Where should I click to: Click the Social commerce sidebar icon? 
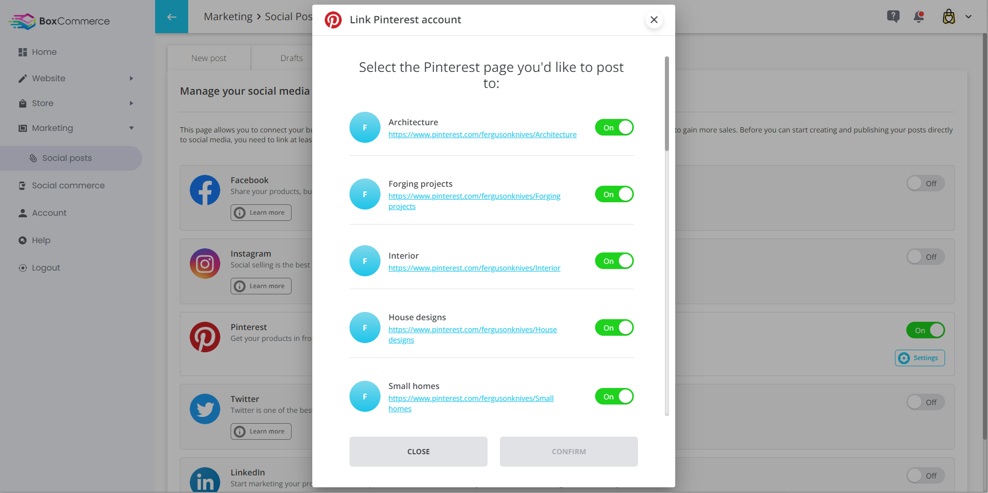[22, 186]
